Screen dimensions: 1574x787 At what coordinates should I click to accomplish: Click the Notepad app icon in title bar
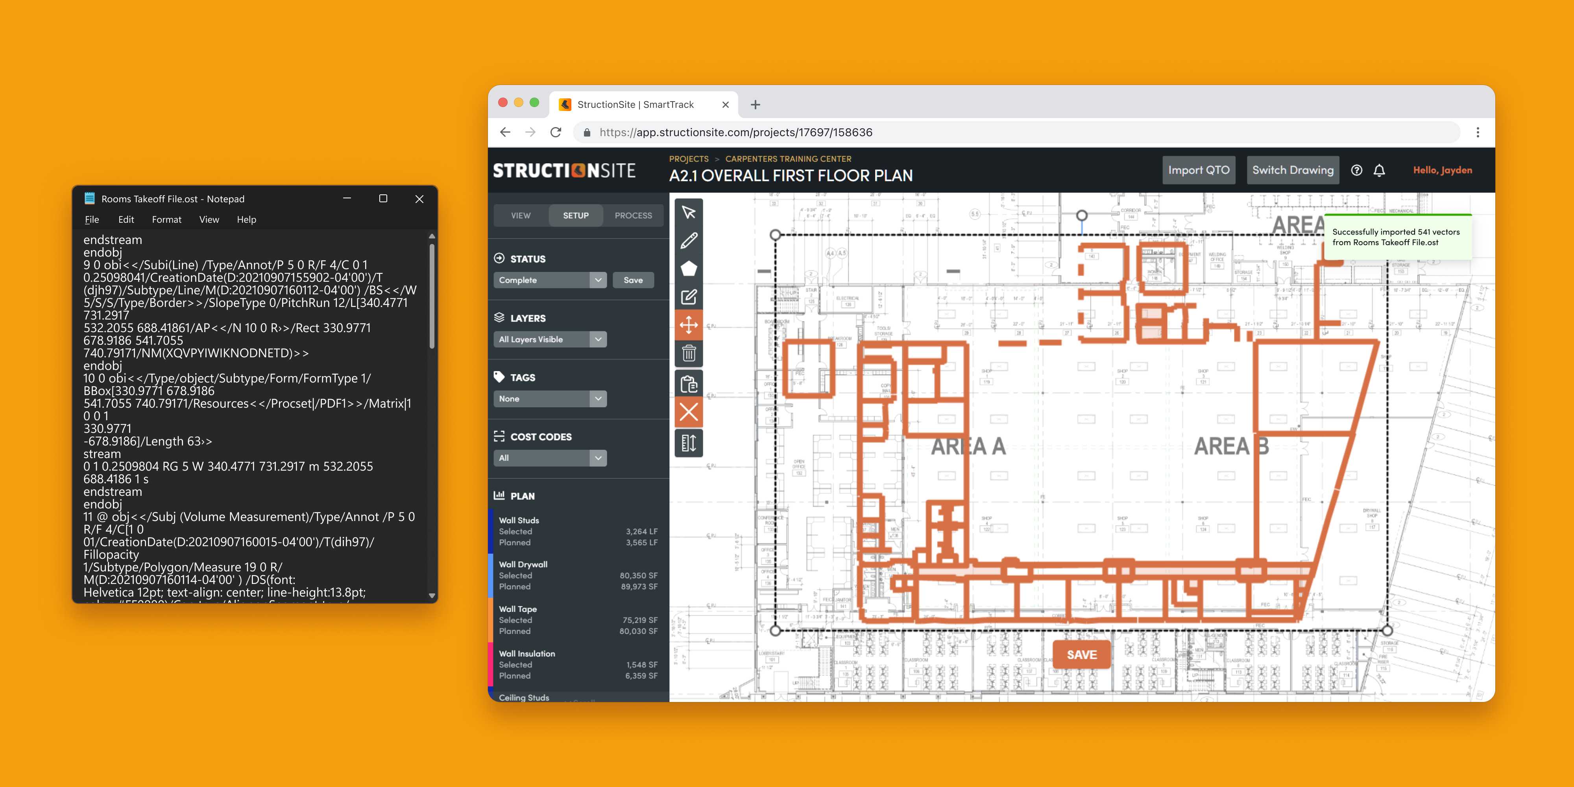pyautogui.click(x=90, y=198)
